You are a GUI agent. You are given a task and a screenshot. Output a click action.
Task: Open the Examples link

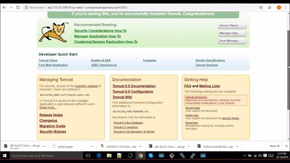pos(150,60)
